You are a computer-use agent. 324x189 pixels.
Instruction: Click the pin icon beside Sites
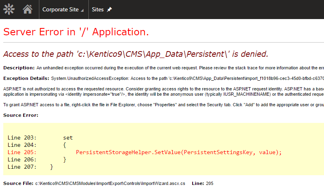[109, 9]
